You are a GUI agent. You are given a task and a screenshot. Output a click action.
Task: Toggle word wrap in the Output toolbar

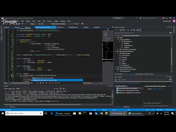point(64,89)
